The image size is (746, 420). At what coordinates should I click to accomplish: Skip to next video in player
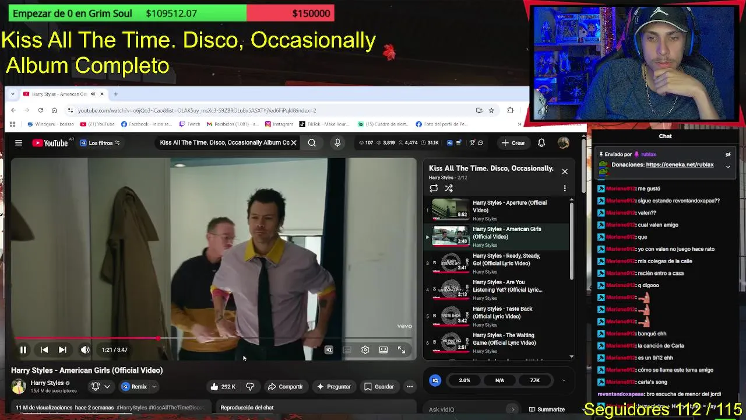tap(62, 349)
